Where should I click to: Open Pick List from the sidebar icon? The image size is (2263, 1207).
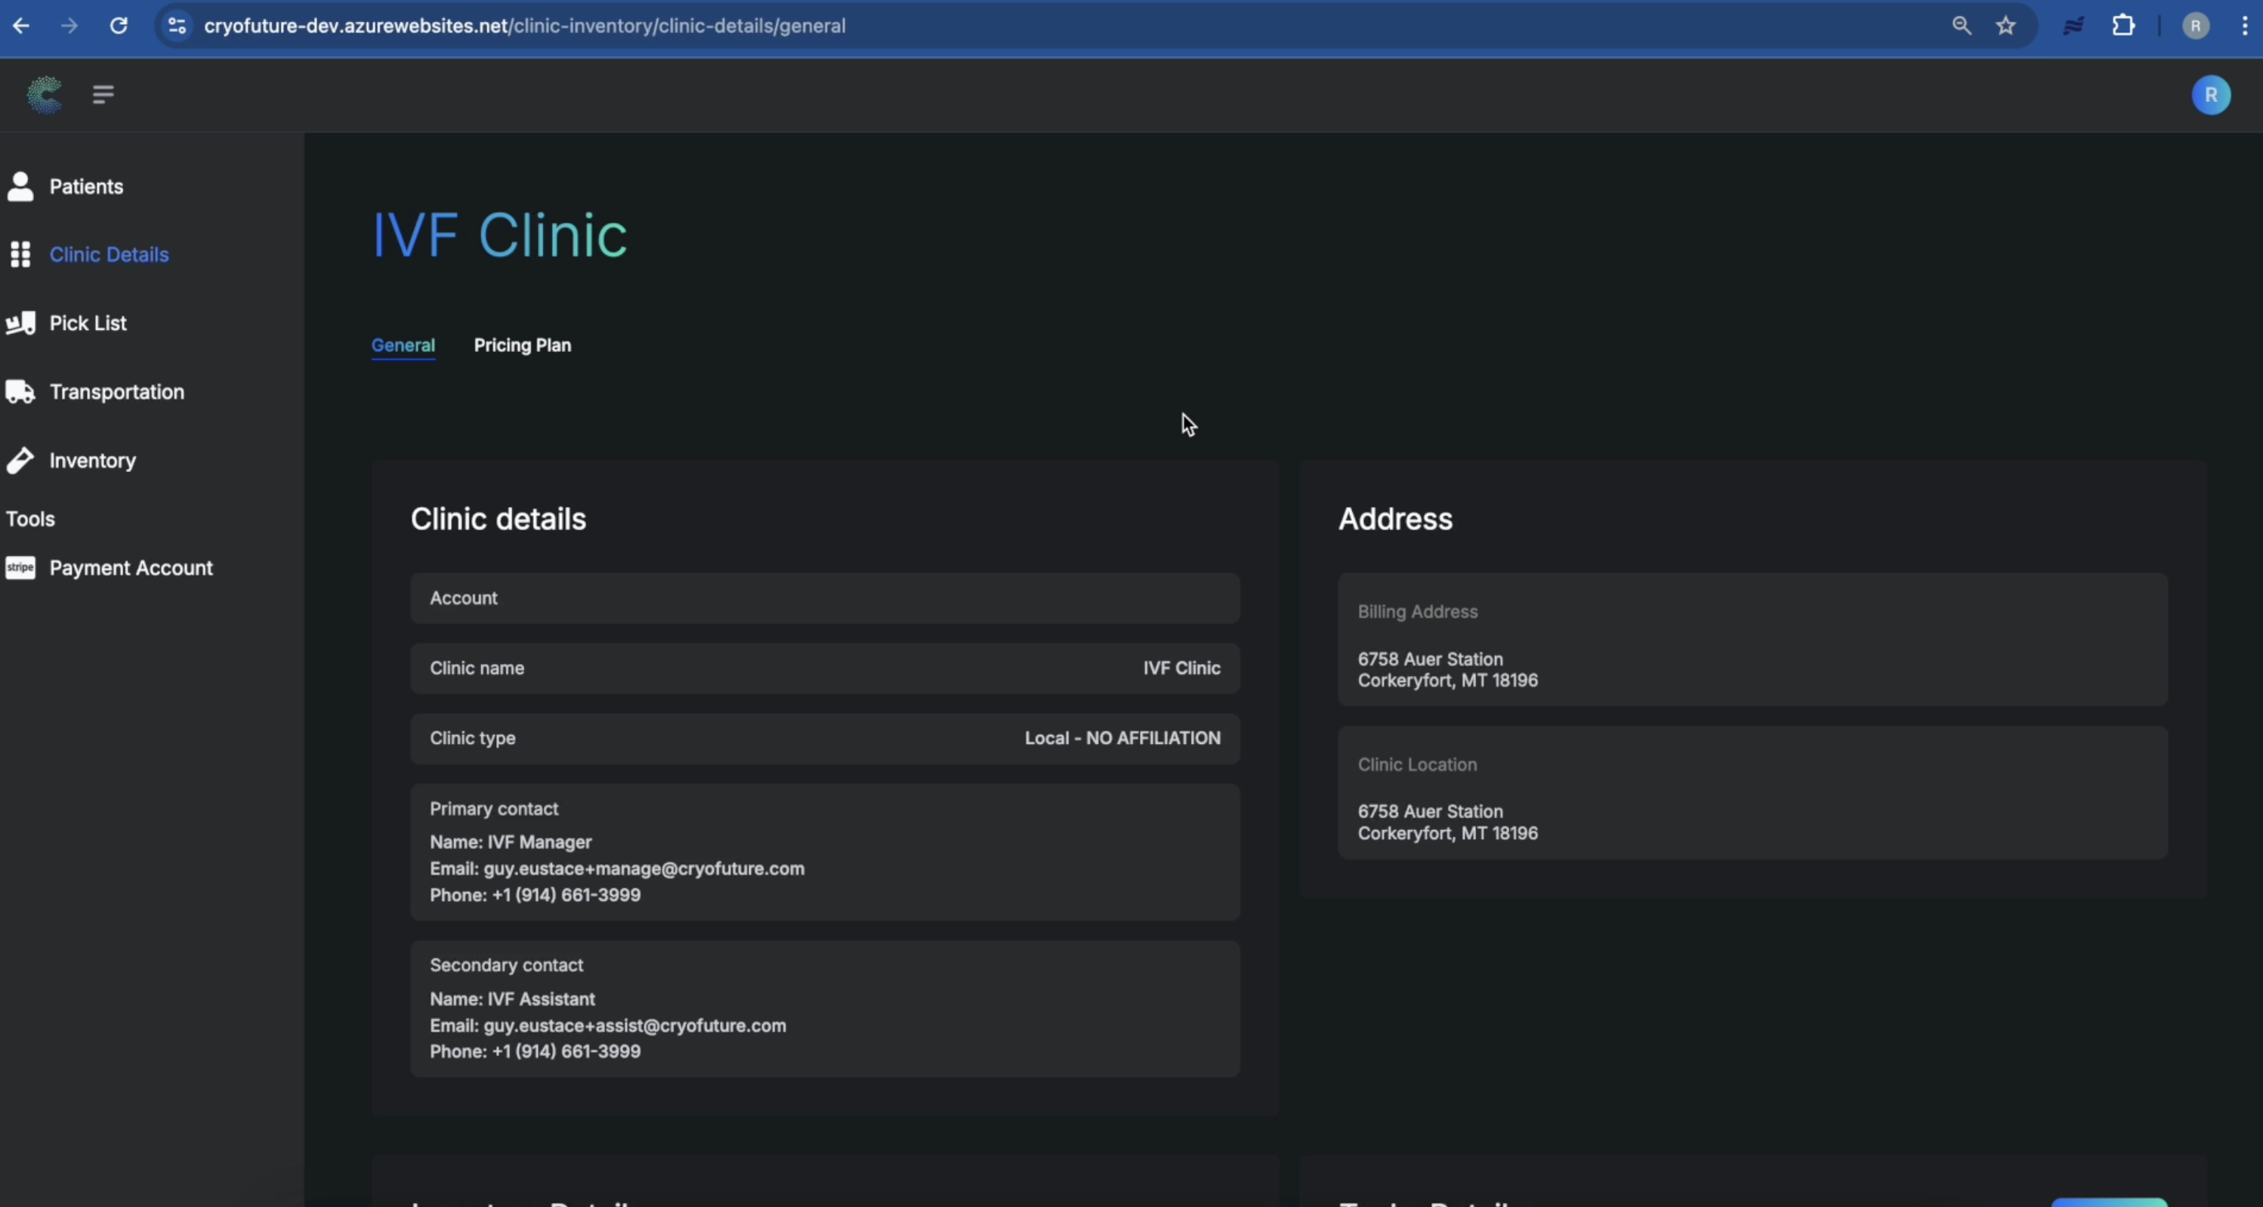22,323
